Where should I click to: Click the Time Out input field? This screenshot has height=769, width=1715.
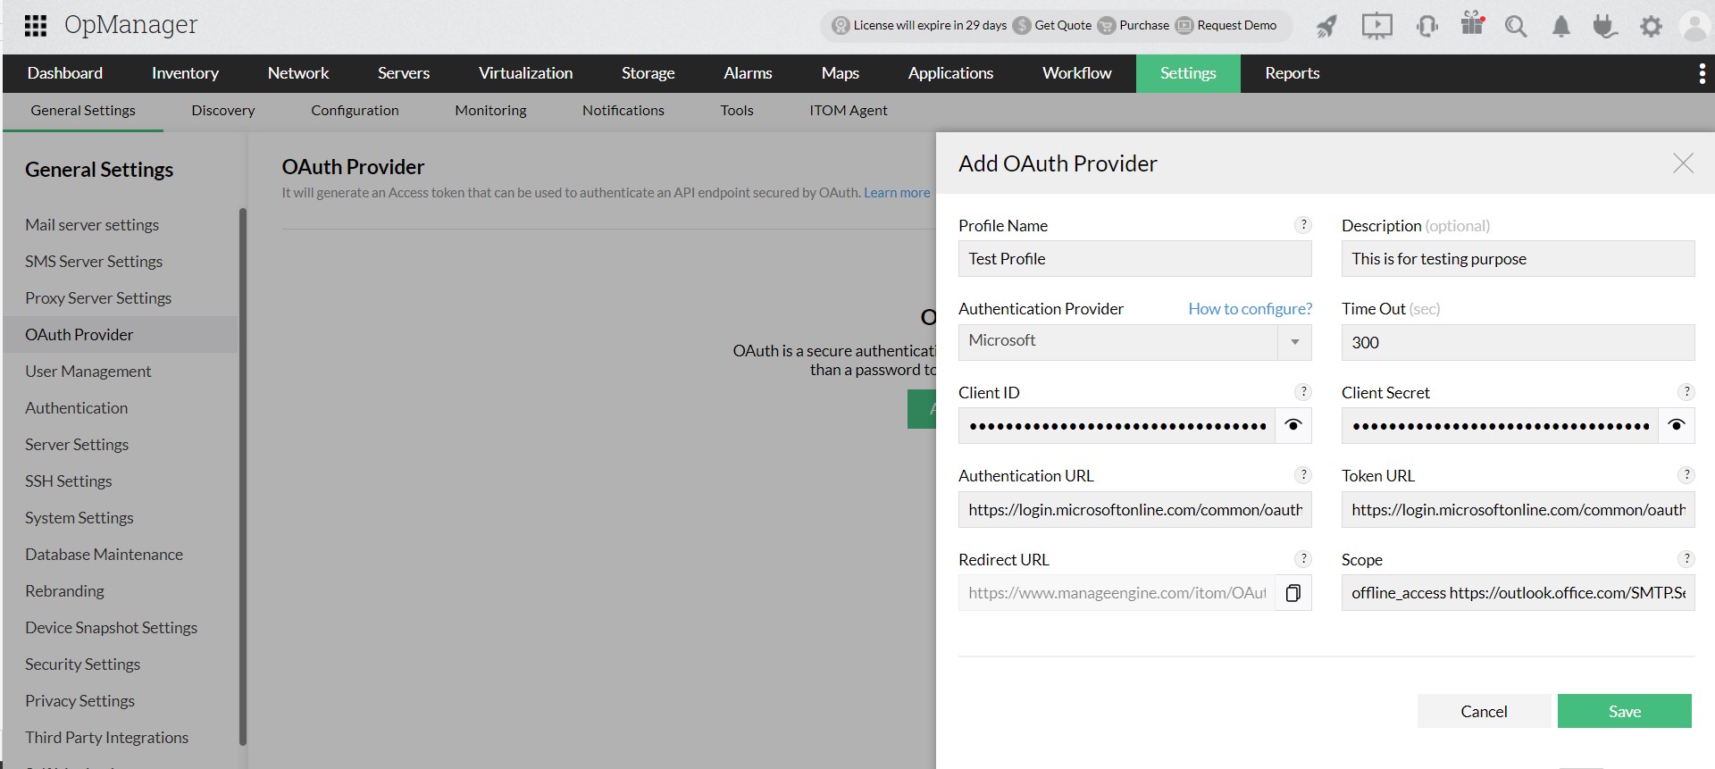[x=1517, y=342]
